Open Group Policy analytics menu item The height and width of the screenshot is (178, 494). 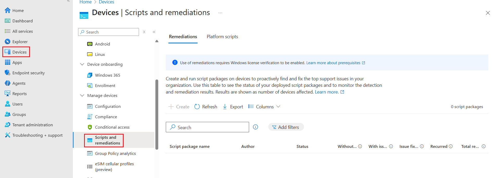pos(115,153)
